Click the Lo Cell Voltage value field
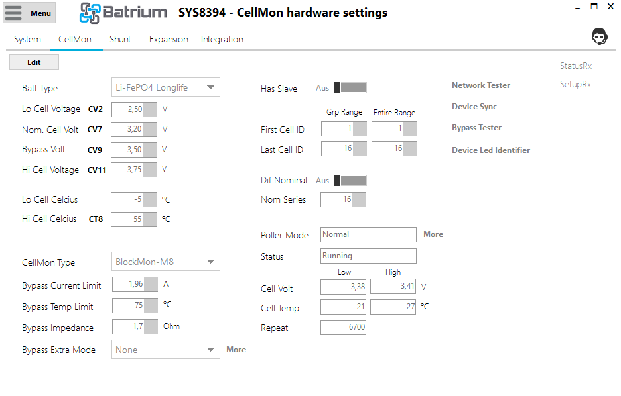 coord(134,109)
